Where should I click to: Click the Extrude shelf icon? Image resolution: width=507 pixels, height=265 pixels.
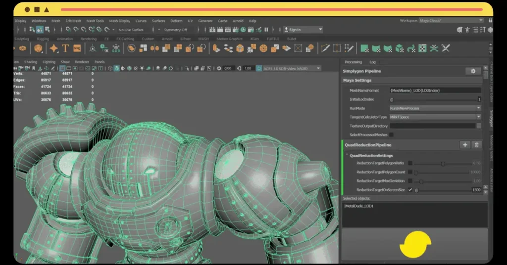(x=216, y=48)
